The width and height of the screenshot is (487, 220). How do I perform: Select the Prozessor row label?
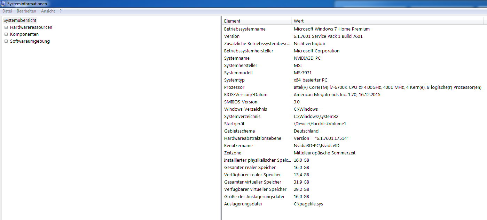click(234, 87)
